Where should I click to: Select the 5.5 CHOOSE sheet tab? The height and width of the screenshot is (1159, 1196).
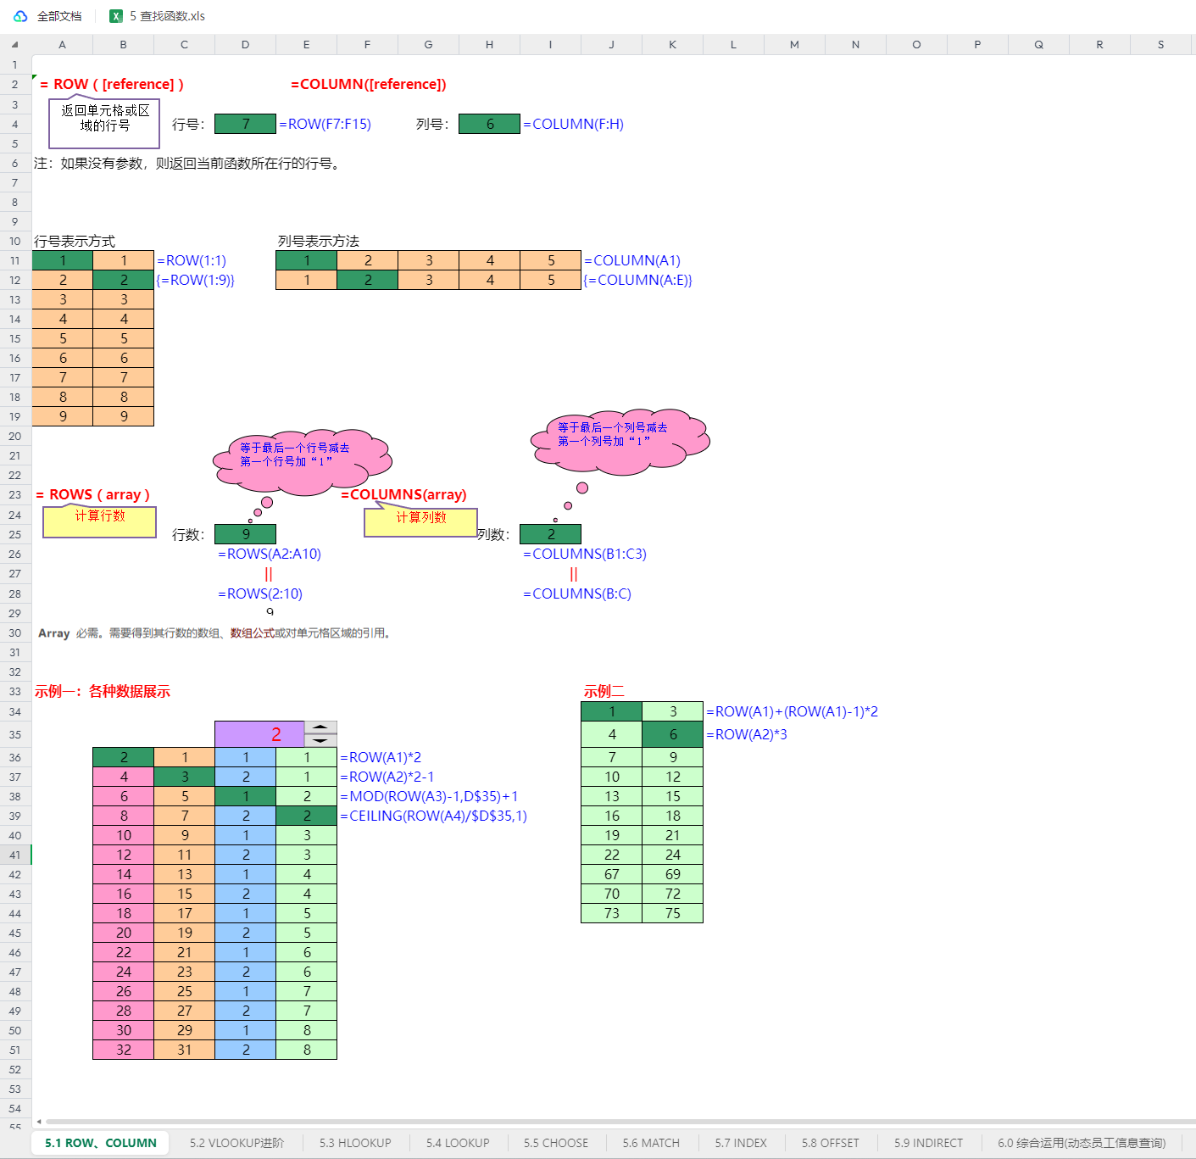pos(555,1143)
